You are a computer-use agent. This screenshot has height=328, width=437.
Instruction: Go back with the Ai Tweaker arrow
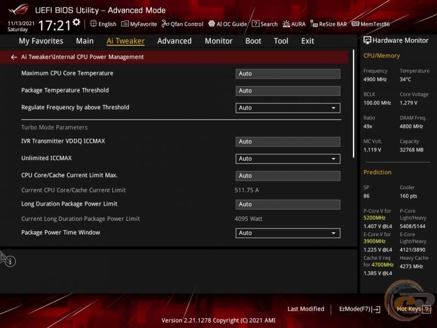click(14, 57)
